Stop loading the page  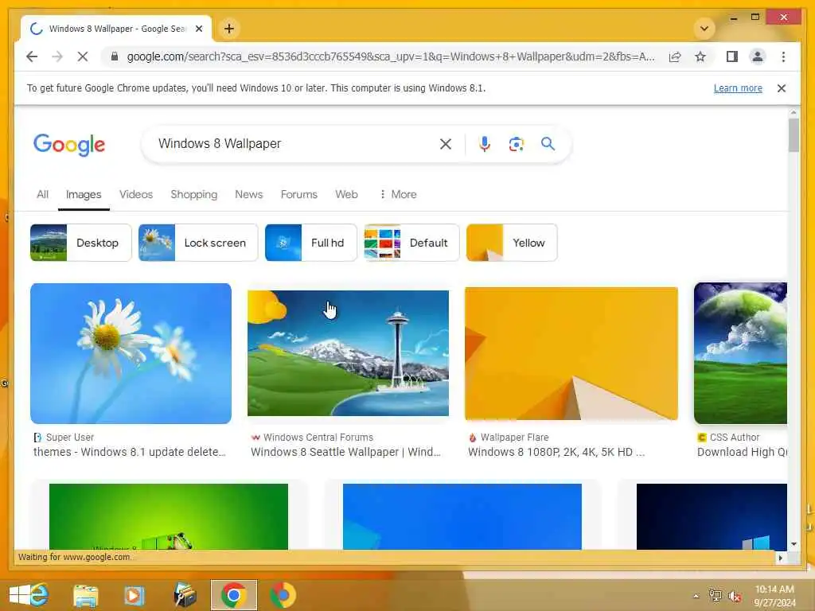[x=83, y=56]
